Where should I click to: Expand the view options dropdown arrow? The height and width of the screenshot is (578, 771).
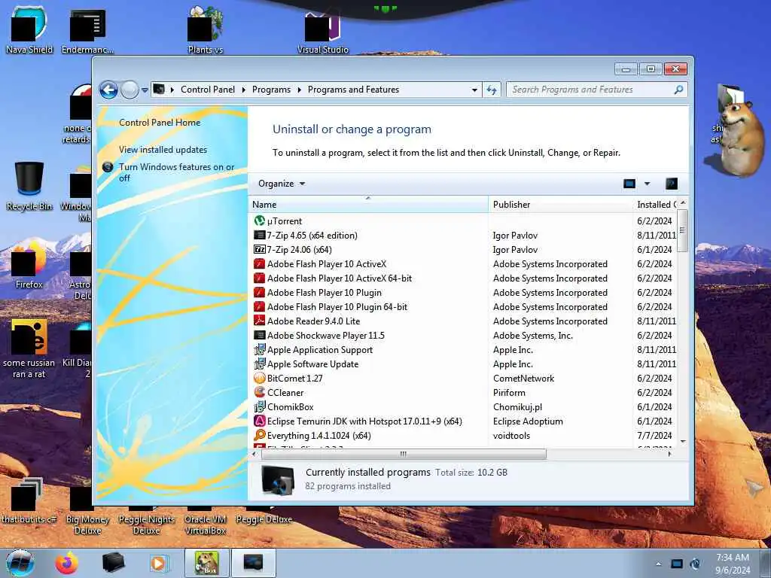tap(647, 184)
